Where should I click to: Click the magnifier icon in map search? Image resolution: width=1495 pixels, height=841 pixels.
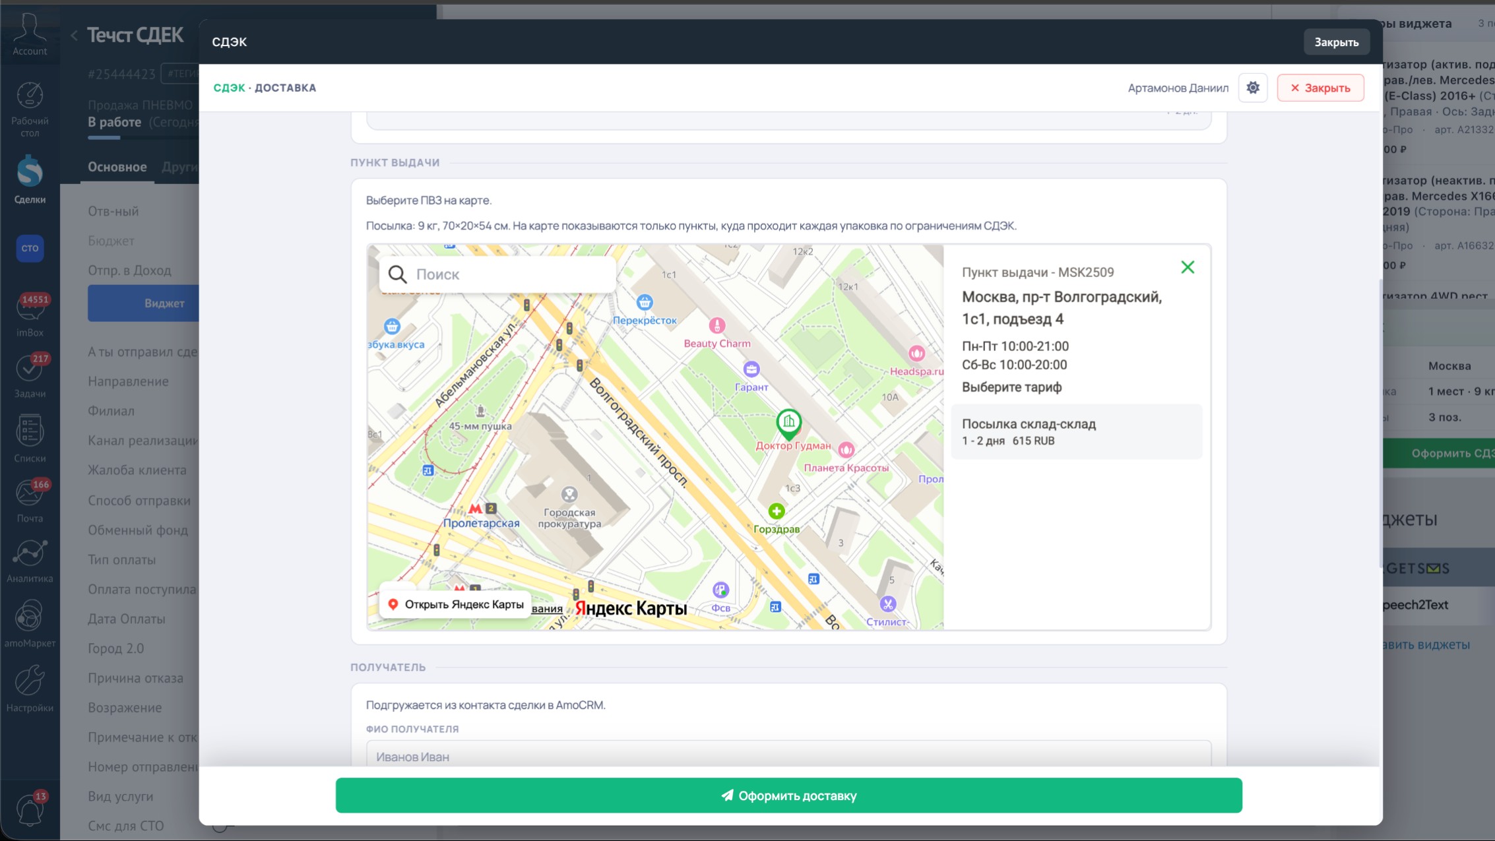coord(397,274)
